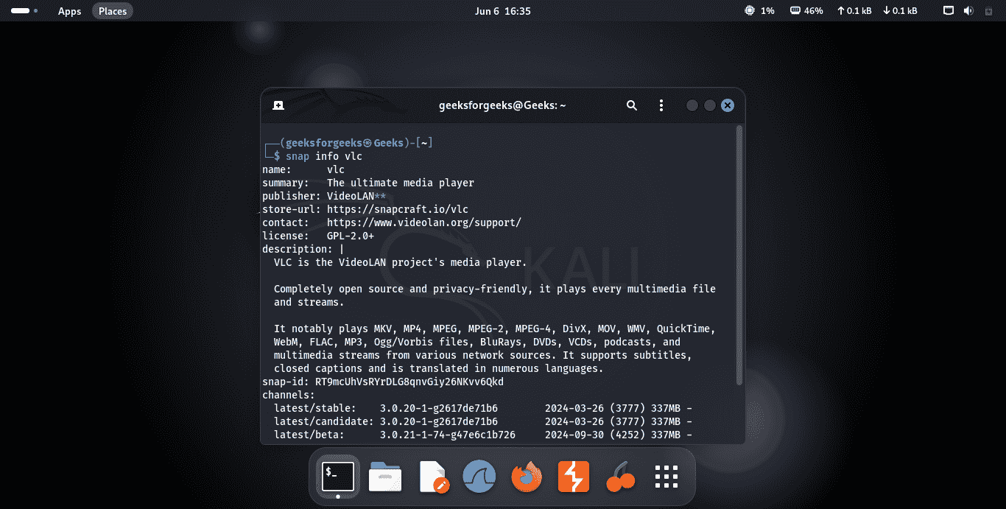
Task: Click the 'GPL-2.0+' license value
Action: tap(351, 236)
